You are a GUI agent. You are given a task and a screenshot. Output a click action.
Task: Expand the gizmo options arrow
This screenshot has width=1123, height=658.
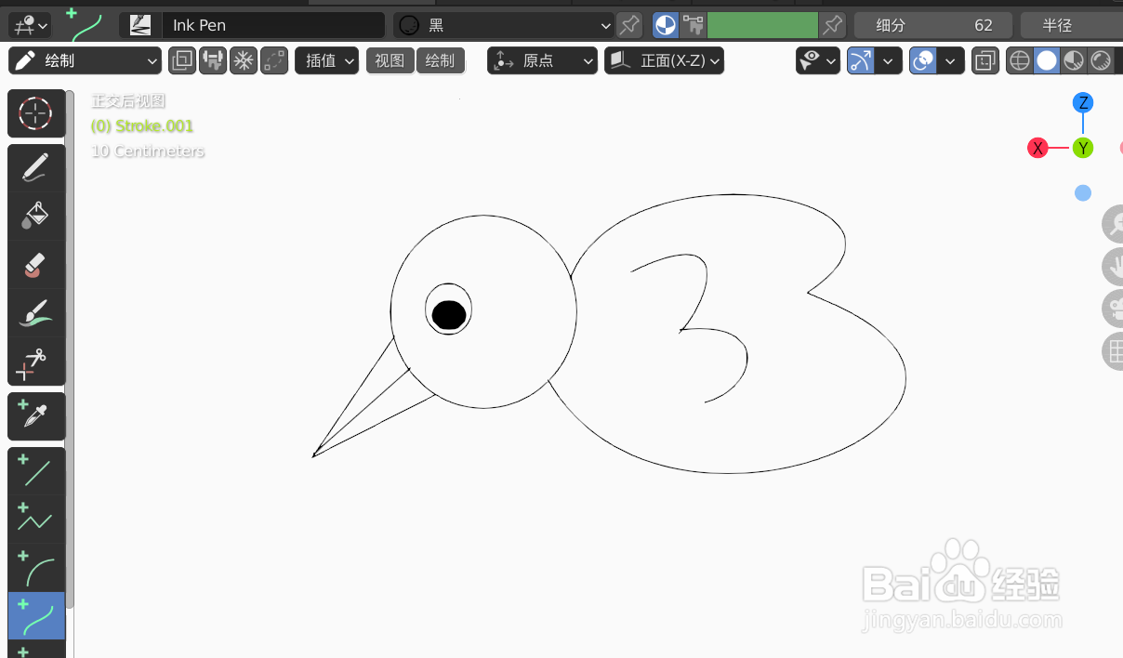(x=889, y=60)
